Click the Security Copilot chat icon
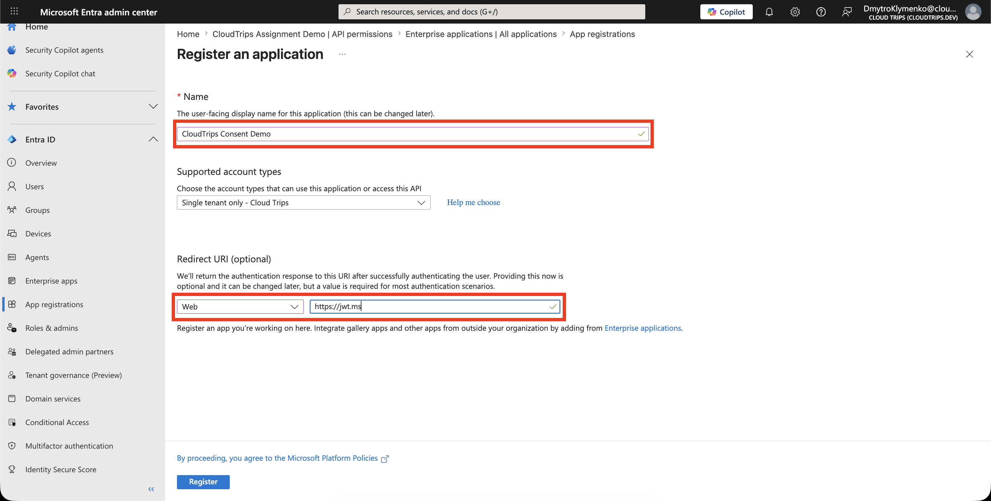 tap(12, 73)
